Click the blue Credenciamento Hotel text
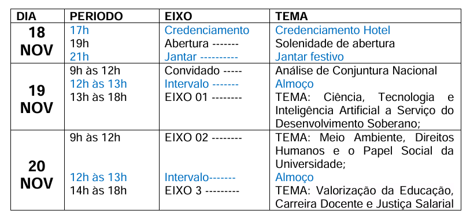This screenshot has height=218, width=470. pos(333,30)
